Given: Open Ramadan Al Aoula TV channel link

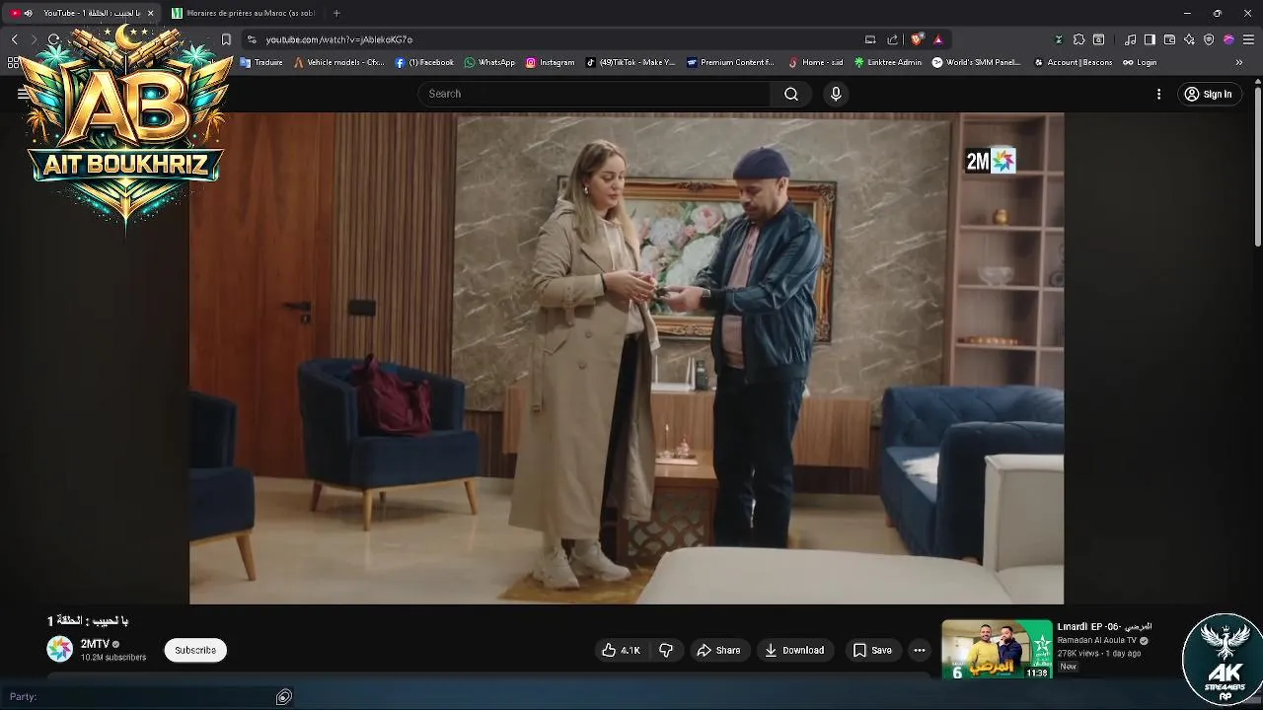Looking at the screenshot, I should (1095, 640).
